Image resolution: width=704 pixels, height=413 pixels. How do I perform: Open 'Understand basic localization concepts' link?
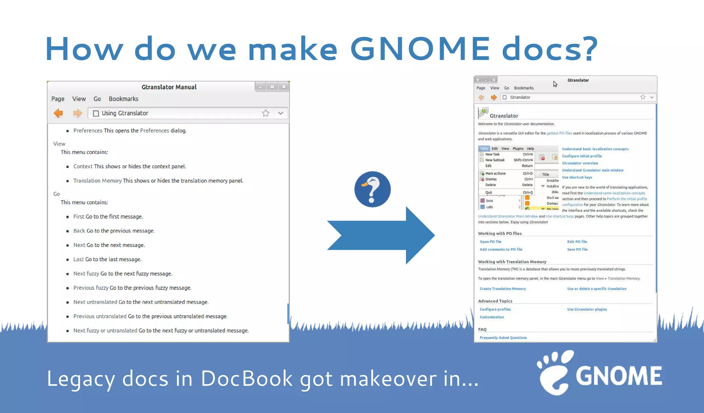coord(595,149)
